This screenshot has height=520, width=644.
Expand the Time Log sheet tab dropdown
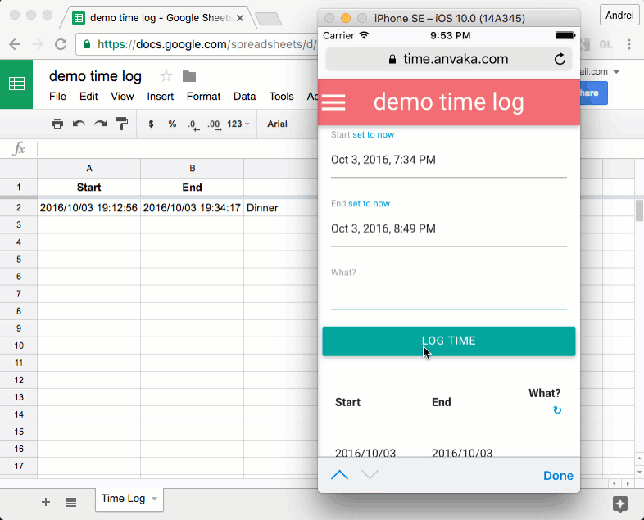[155, 499]
